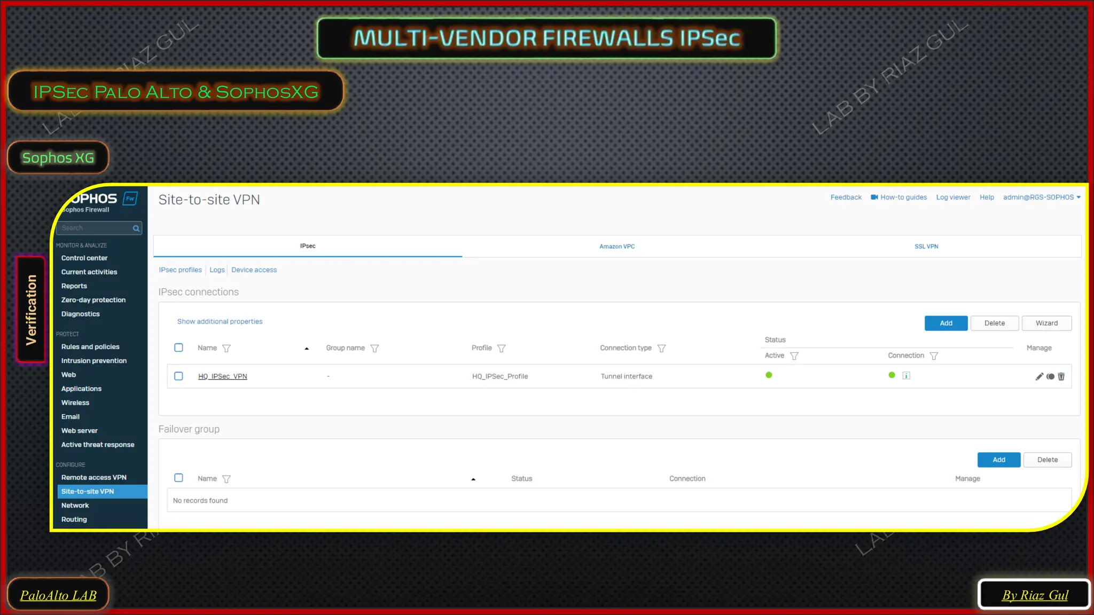Viewport: 1094px width, 615px height.
Task: Open Intrusion prevention menu
Action: coord(94,361)
